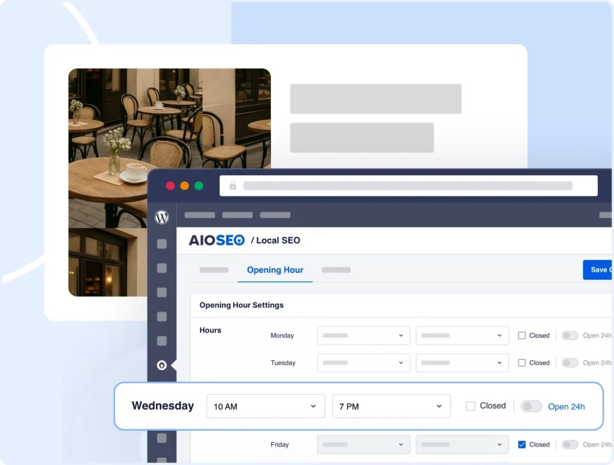Enable Wednesday Open 24h switch

coord(531,406)
